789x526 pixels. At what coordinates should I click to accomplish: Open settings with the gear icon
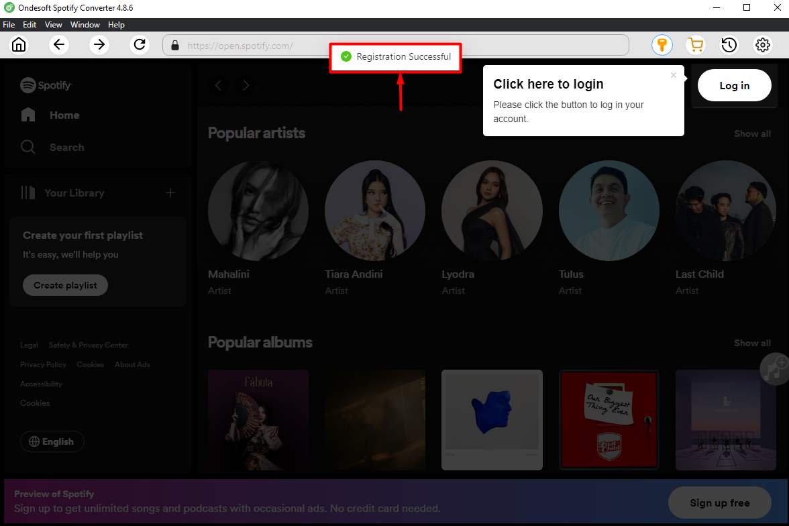763,45
